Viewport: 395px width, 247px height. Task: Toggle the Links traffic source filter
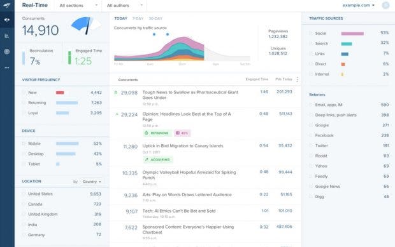tap(311, 54)
